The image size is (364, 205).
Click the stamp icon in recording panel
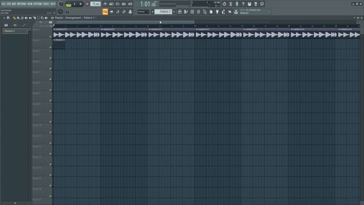pos(130,11)
